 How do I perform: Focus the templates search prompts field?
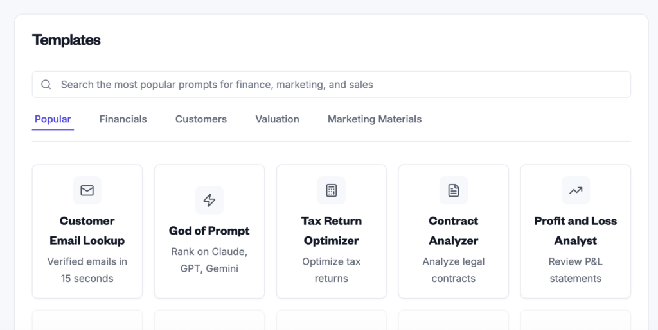(332, 85)
